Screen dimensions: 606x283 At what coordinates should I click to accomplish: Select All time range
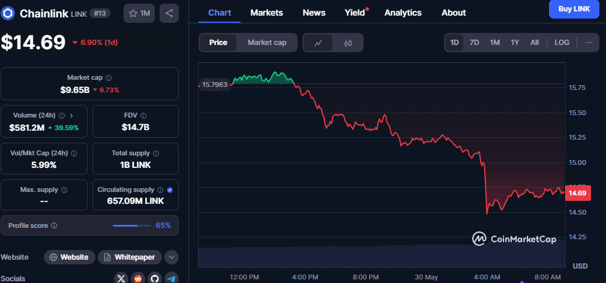coord(535,43)
